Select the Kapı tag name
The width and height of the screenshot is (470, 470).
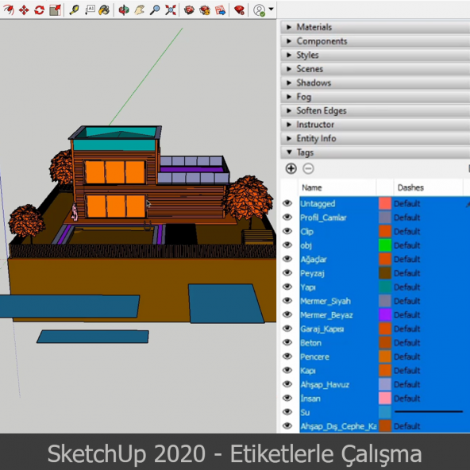[308, 371]
